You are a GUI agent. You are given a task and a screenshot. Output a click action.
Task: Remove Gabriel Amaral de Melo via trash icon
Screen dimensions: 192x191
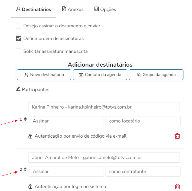tap(177, 186)
